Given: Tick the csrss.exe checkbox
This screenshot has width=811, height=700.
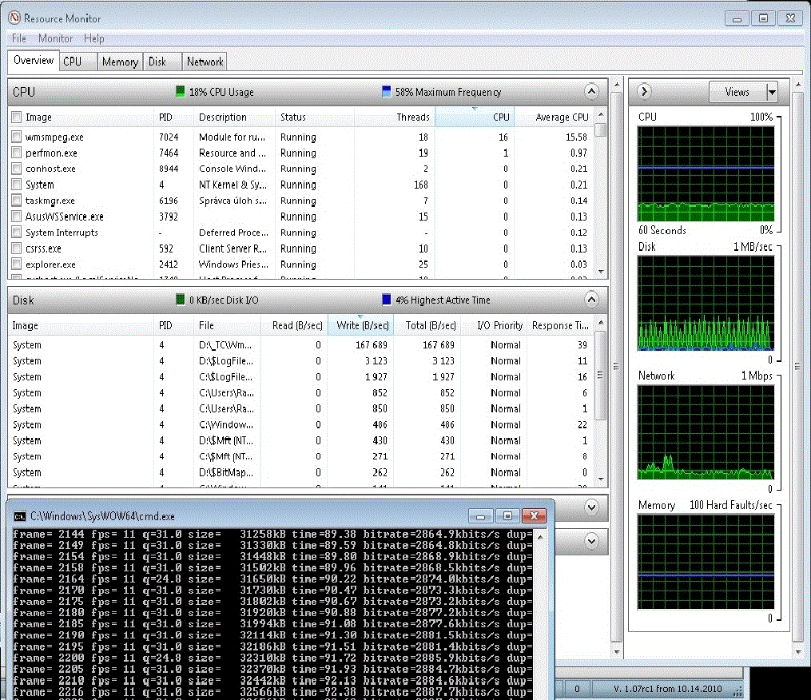Looking at the screenshot, I should pos(17,249).
